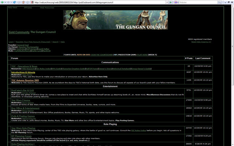Click the page vertical scrollbar
Viewport: 234px width, 146px height.
click(x=233, y=46)
